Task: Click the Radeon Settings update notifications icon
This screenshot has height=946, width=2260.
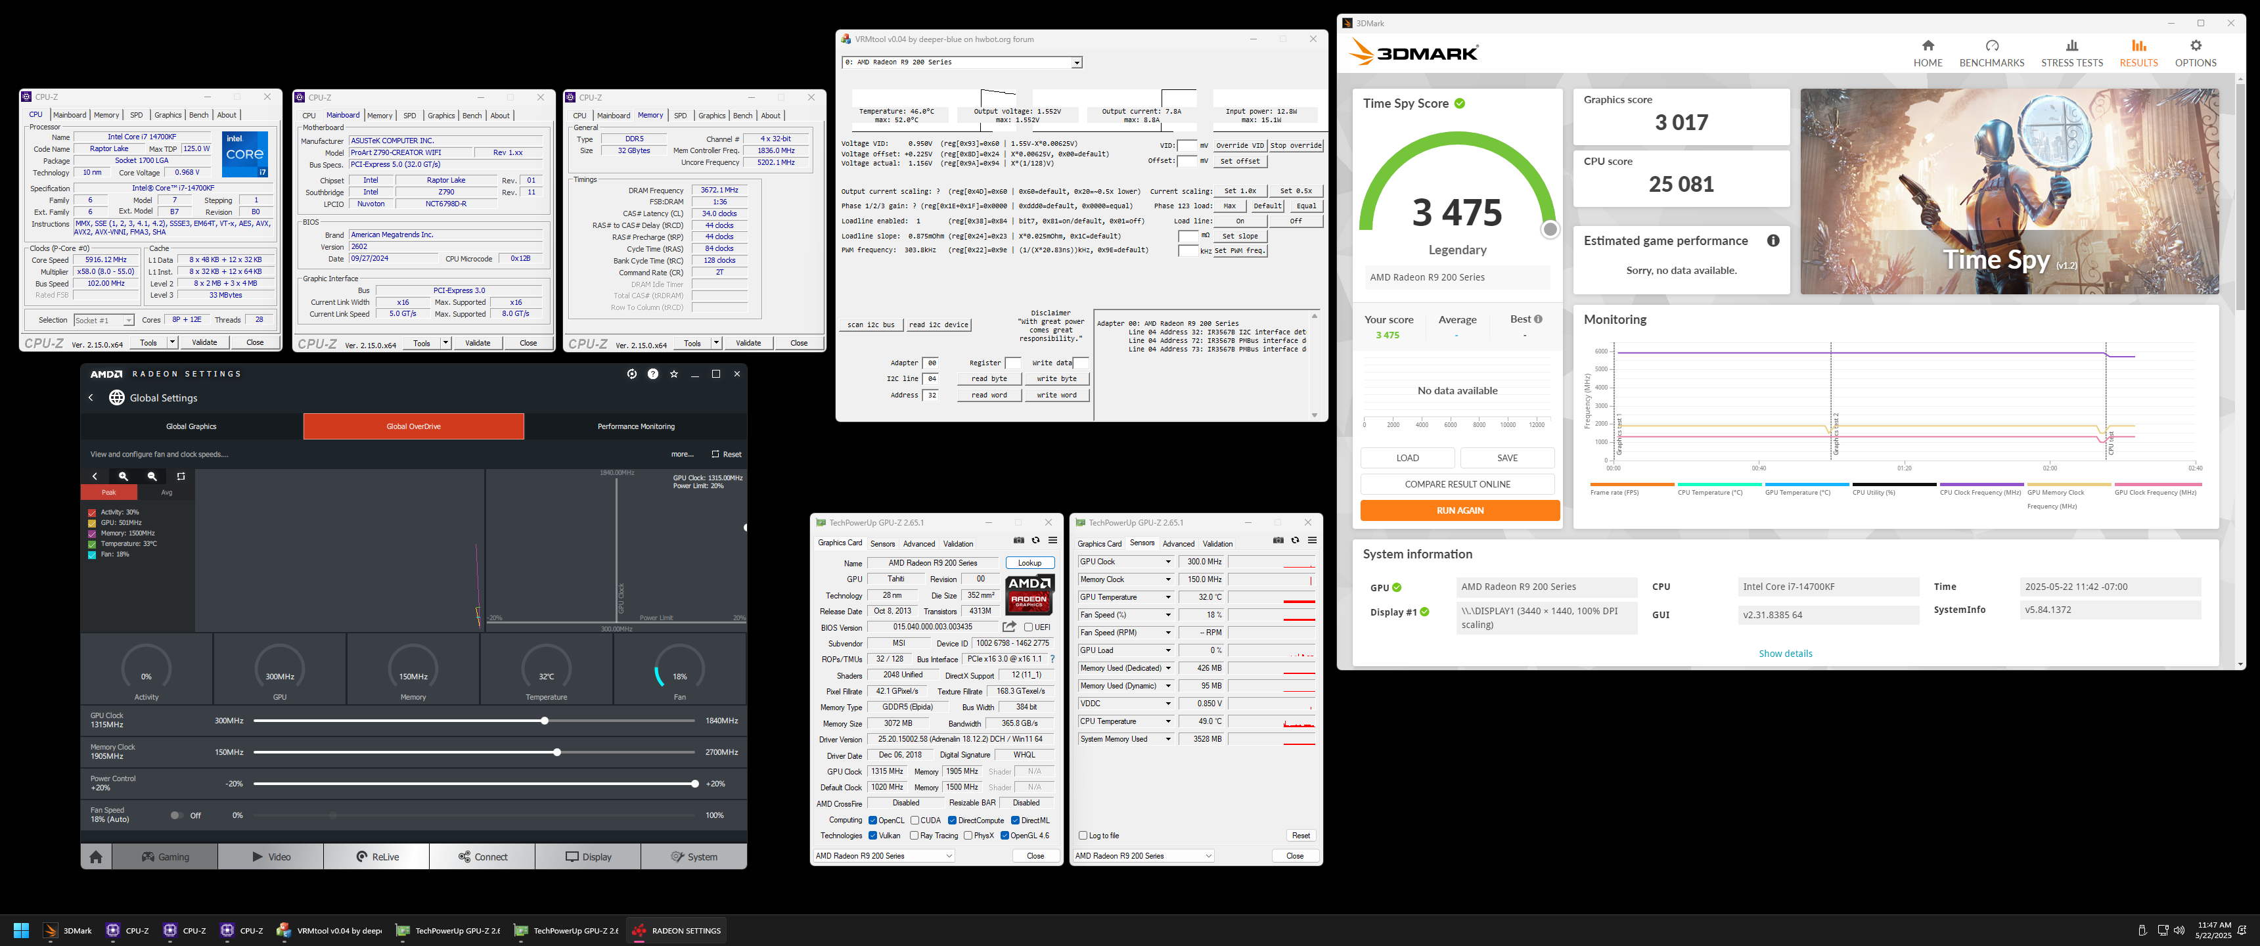Action: click(631, 374)
